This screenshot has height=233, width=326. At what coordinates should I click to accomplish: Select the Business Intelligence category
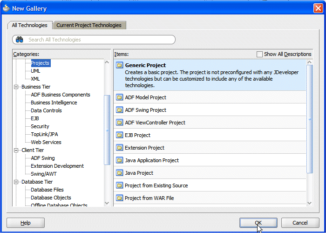[54, 103]
